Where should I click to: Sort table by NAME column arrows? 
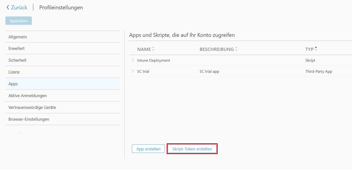(153, 49)
